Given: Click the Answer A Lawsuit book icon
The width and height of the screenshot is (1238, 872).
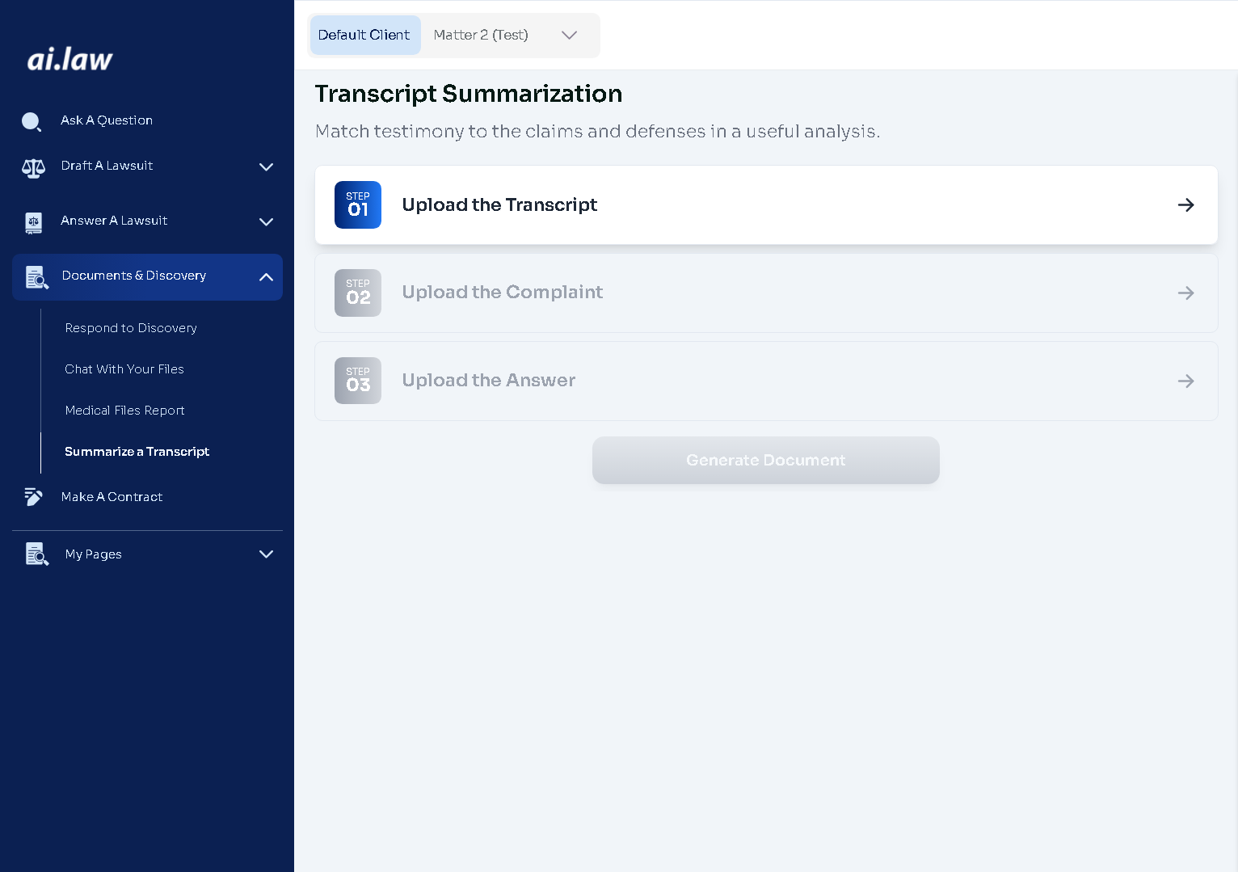Looking at the screenshot, I should pos(33,222).
